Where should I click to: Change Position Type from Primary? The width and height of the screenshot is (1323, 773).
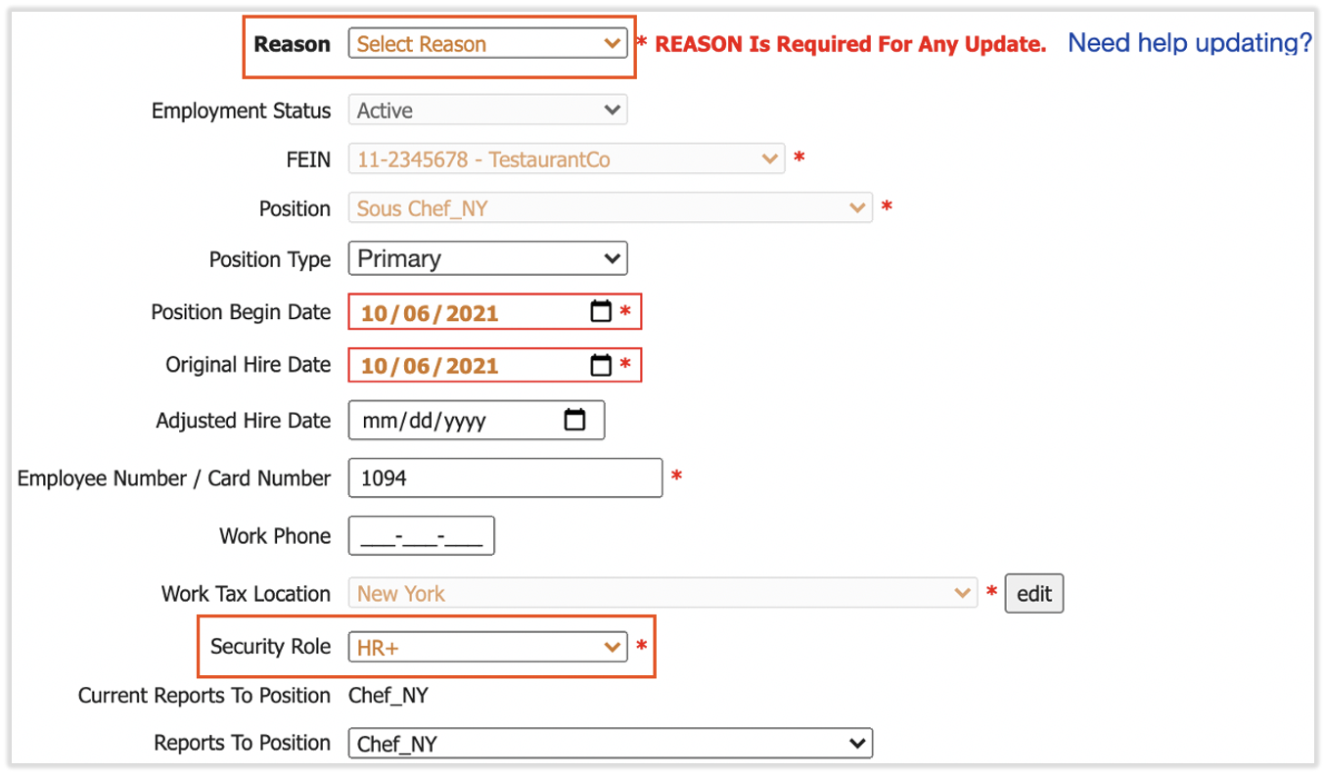pos(487,259)
